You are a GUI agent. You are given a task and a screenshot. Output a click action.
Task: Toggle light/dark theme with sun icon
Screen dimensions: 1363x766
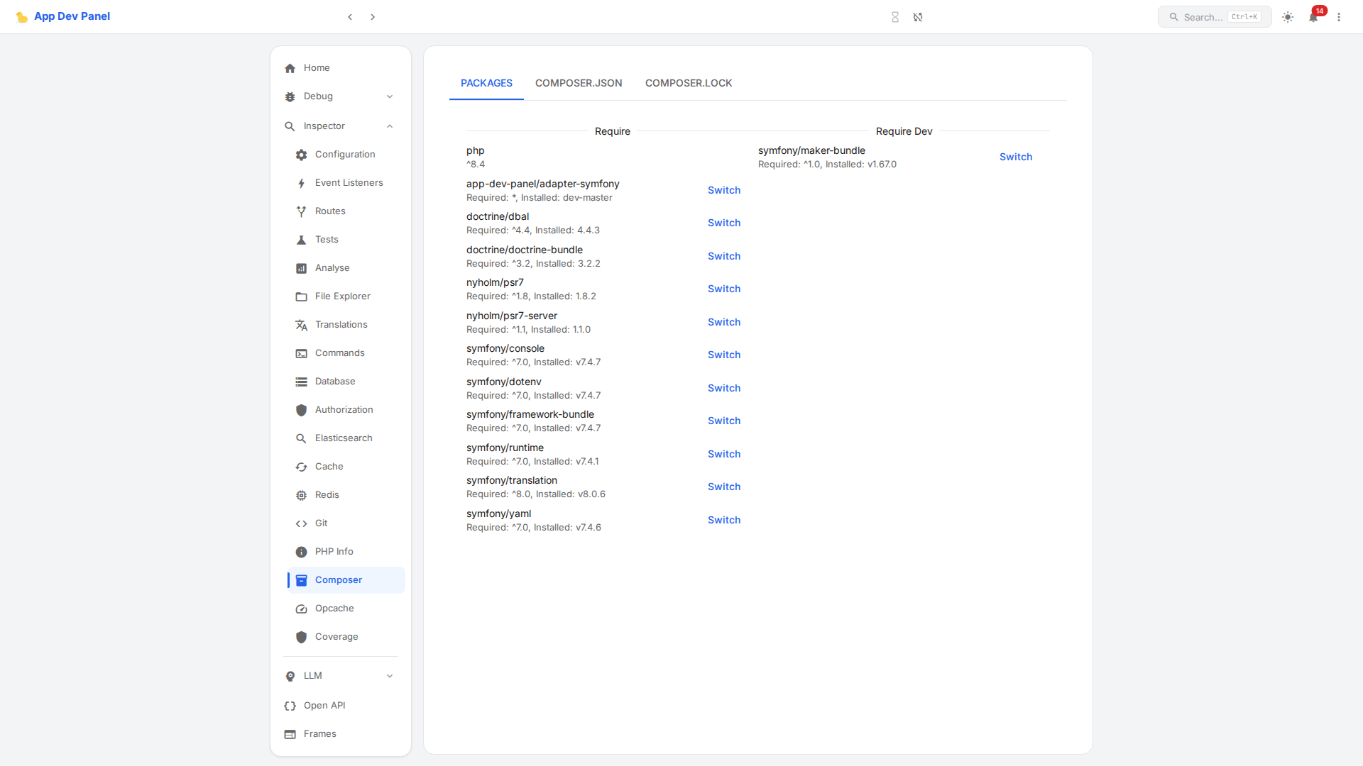1287,17
